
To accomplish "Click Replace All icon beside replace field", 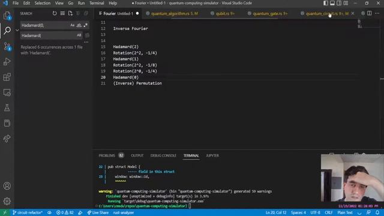I will [87, 35].
